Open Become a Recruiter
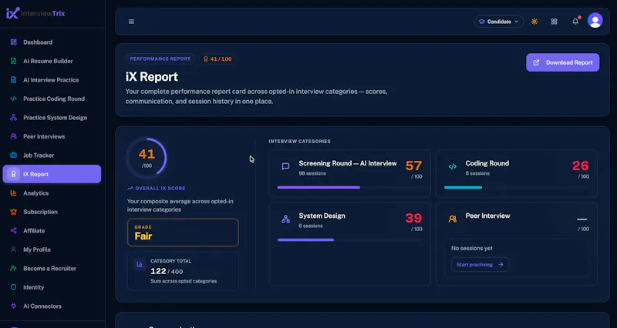Screen dimensions: 617x328 click(52, 268)
